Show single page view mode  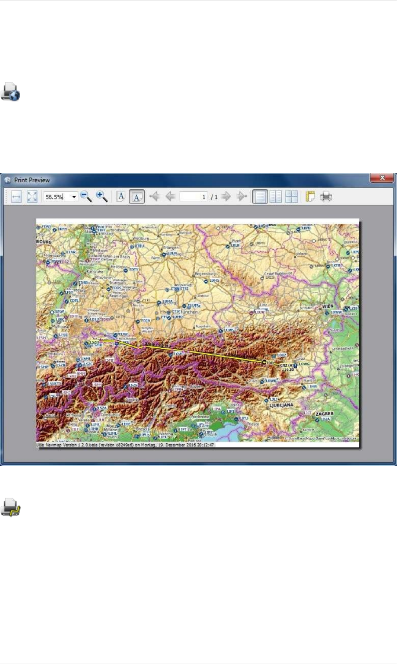(x=260, y=197)
